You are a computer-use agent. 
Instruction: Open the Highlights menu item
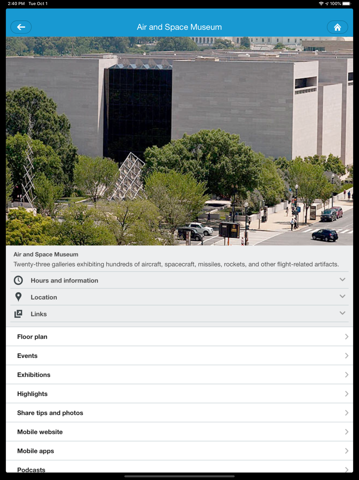click(x=179, y=394)
